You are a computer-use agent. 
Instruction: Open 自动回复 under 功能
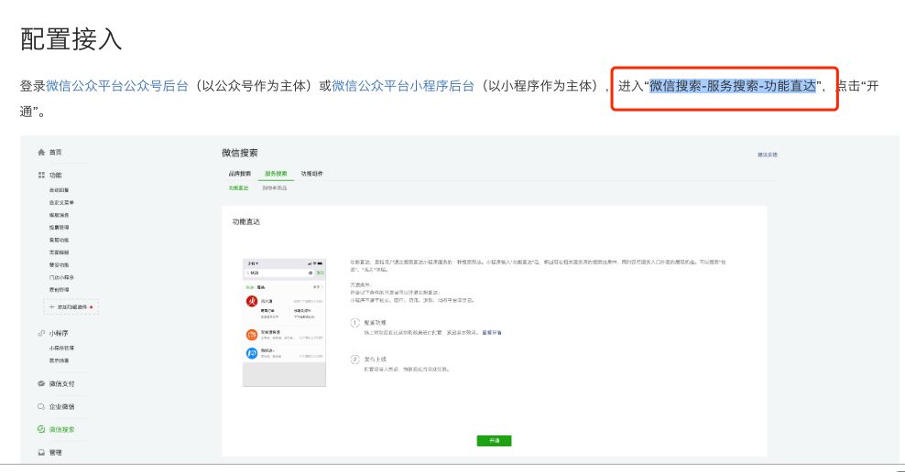click(59, 189)
